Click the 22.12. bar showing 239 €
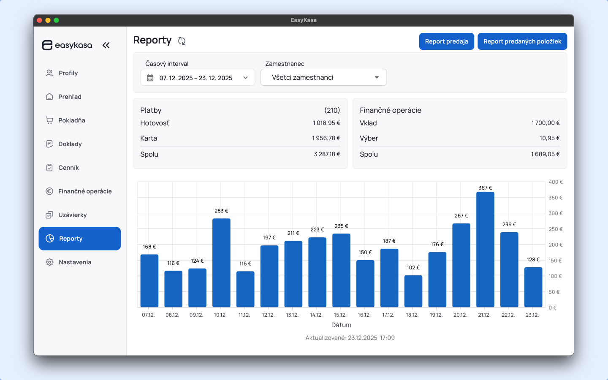This screenshot has height=380, width=608. tap(509, 270)
